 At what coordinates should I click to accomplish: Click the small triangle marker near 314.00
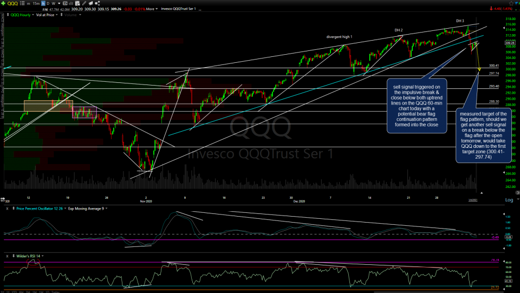[x=504, y=28]
